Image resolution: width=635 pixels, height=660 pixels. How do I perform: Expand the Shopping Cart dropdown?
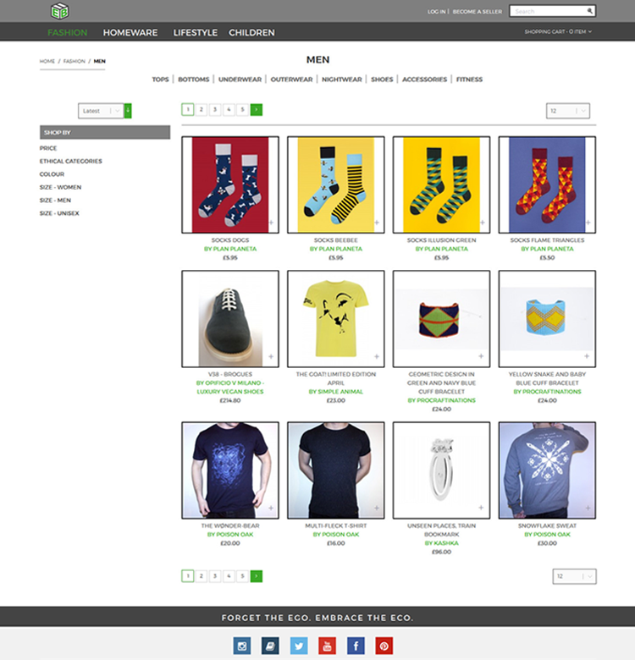[558, 32]
